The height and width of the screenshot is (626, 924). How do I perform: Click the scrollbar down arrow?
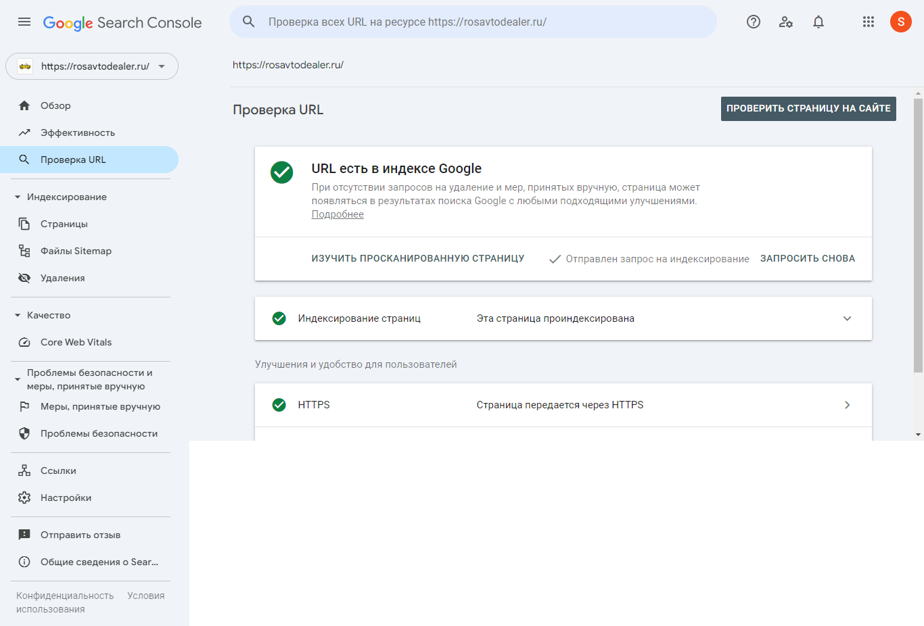[918, 435]
